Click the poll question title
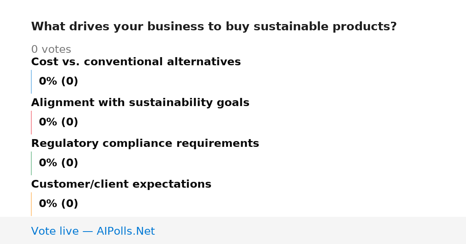 214,27
